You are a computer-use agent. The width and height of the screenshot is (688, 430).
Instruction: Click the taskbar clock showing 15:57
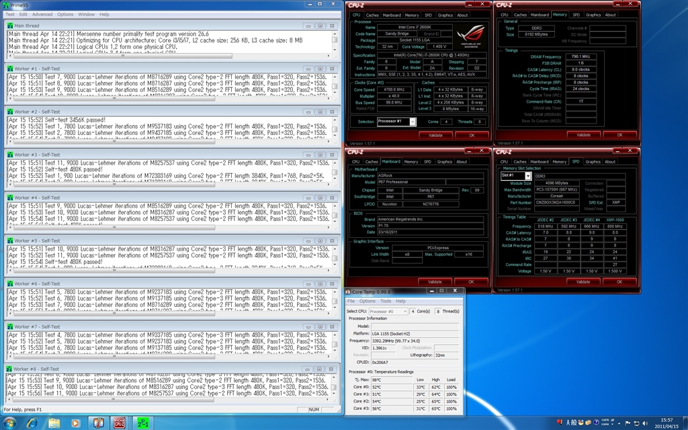pyautogui.click(x=666, y=423)
